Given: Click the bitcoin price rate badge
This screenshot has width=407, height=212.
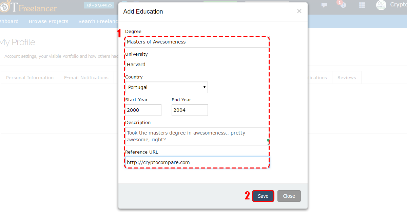Looking at the screenshot, I should pos(99,5).
